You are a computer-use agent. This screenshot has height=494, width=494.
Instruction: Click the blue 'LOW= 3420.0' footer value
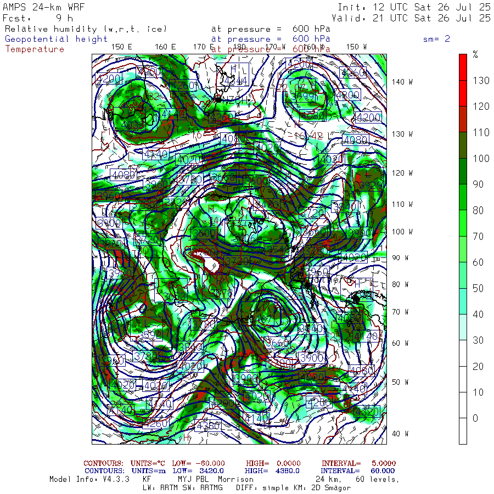198,471
